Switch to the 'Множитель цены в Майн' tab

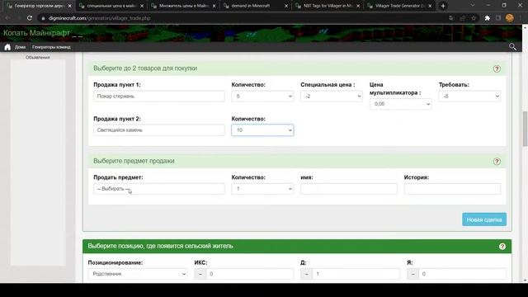(x=183, y=6)
